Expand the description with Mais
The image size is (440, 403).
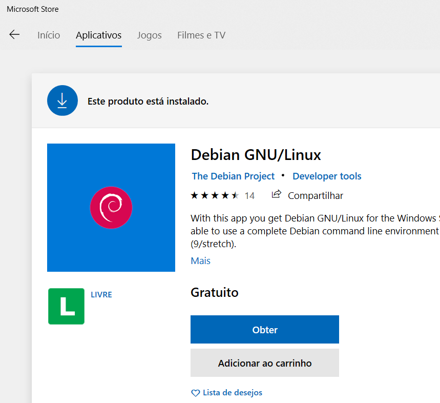(x=200, y=260)
